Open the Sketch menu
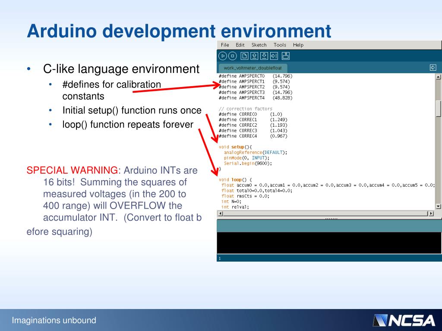This screenshot has width=442, height=331. [x=259, y=45]
